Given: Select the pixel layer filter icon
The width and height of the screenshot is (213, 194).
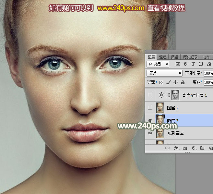Looking at the screenshot, I should coord(178,64).
